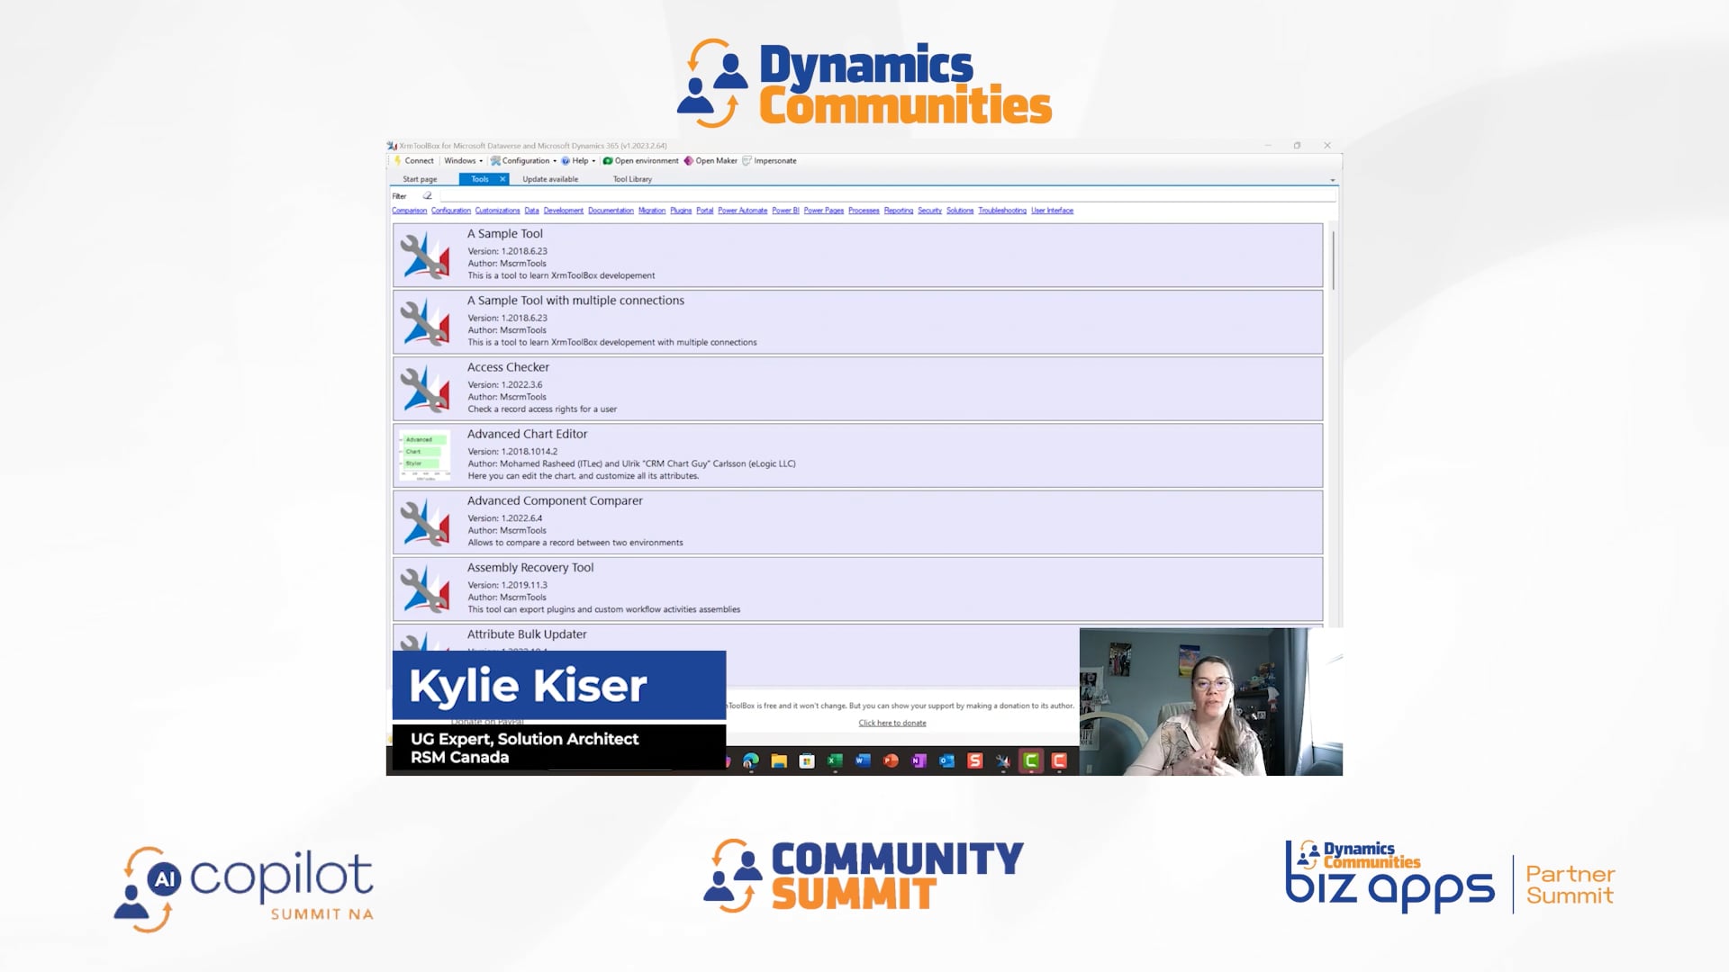Screen dimensions: 1729x972
Task: Open Snagit from the taskbar
Action: point(974,761)
